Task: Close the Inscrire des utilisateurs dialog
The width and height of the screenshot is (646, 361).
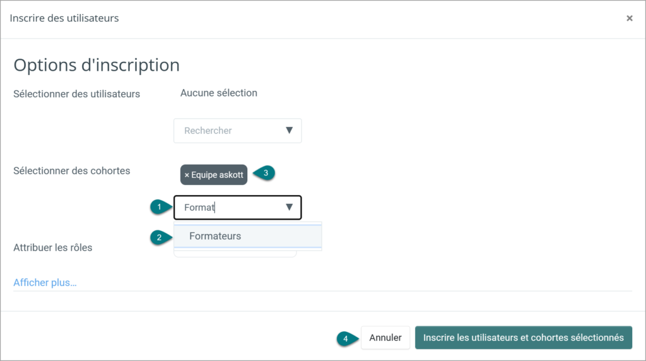Action: pyautogui.click(x=629, y=18)
